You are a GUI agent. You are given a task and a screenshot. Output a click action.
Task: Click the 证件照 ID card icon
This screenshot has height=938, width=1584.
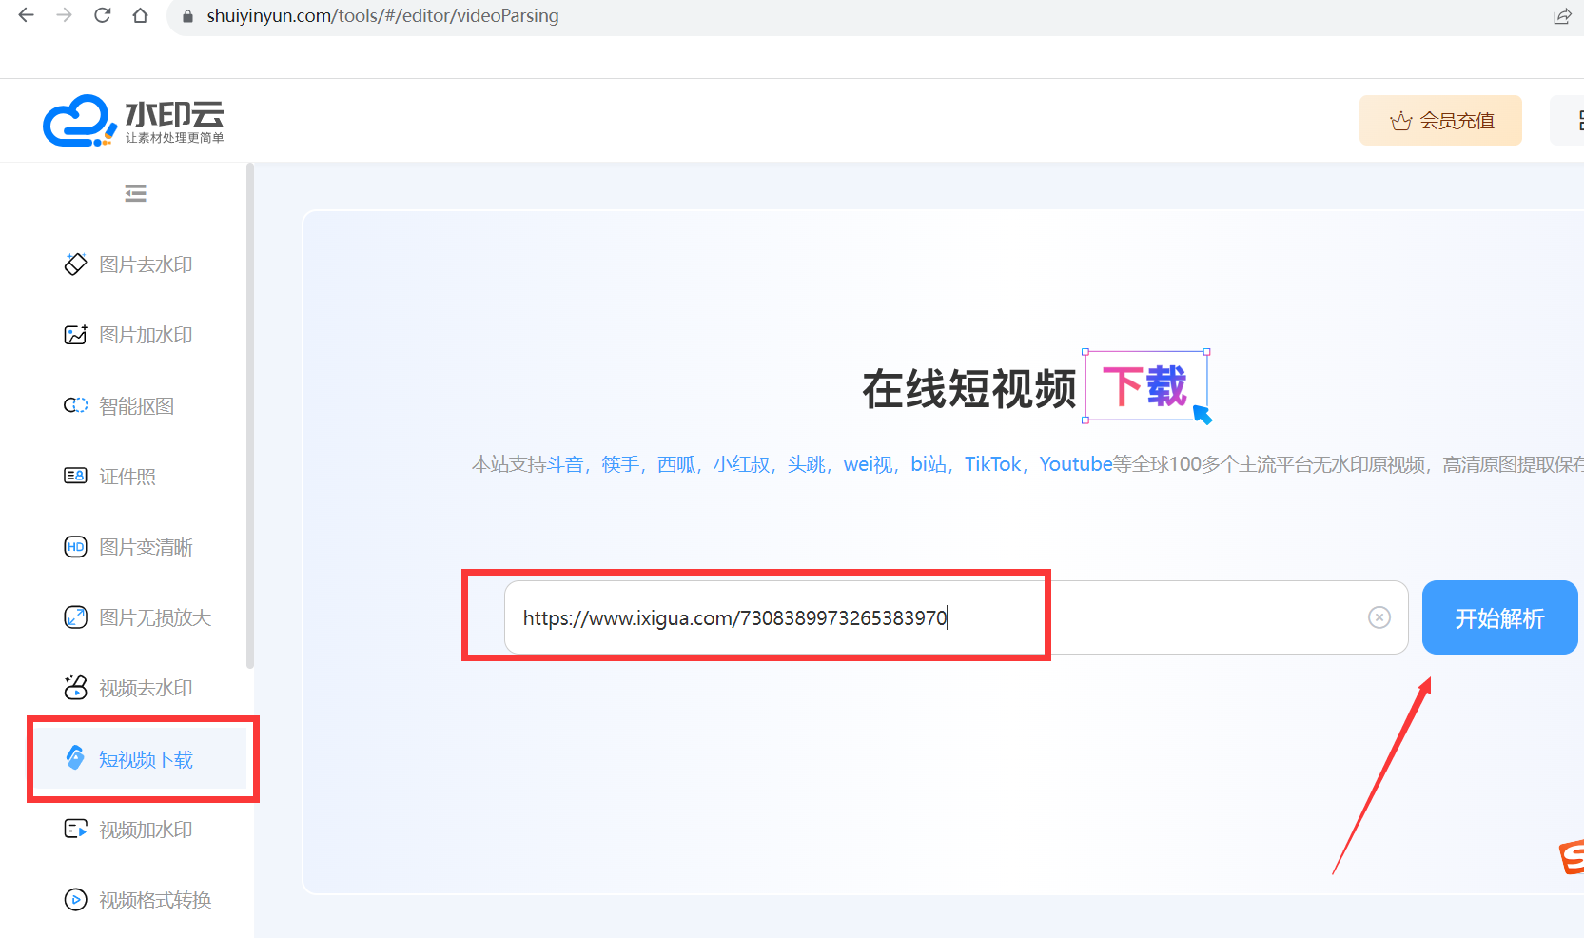pyautogui.click(x=75, y=476)
